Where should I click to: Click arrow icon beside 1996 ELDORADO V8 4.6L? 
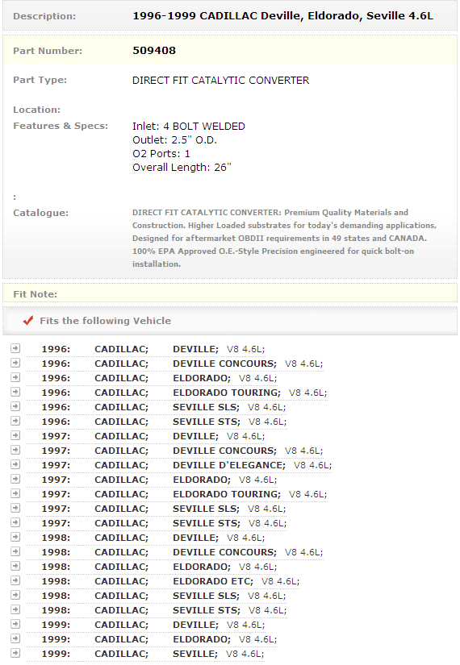pos(15,377)
